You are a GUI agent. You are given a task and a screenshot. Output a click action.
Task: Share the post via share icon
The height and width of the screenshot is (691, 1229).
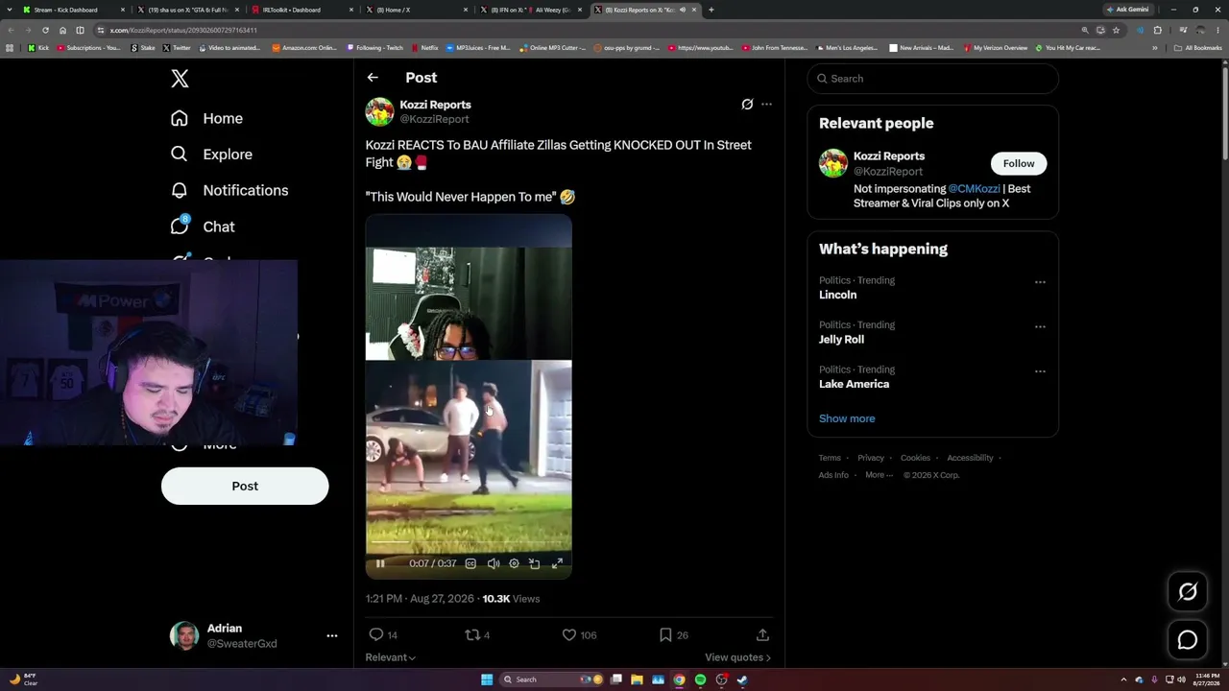tap(762, 634)
